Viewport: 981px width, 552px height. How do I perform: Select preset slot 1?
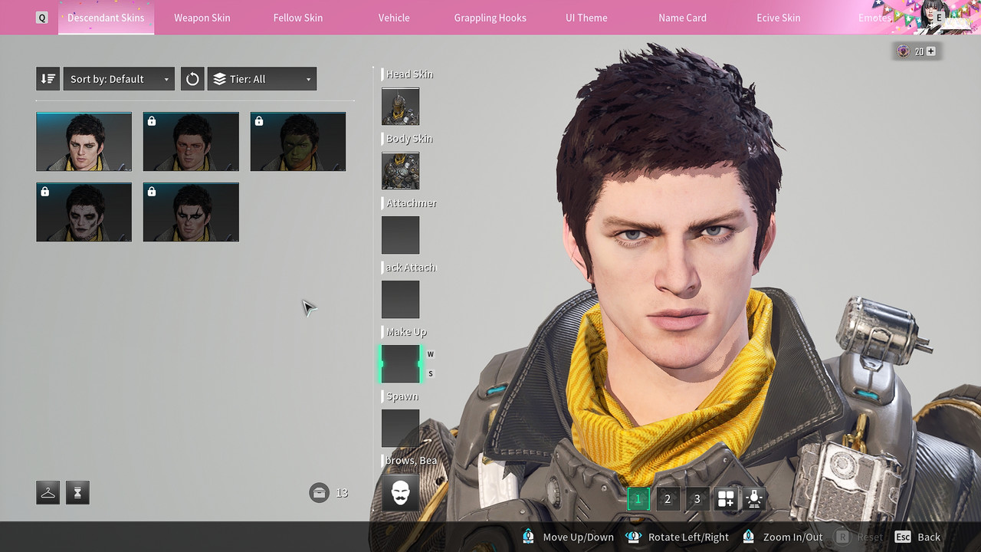click(638, 499)
